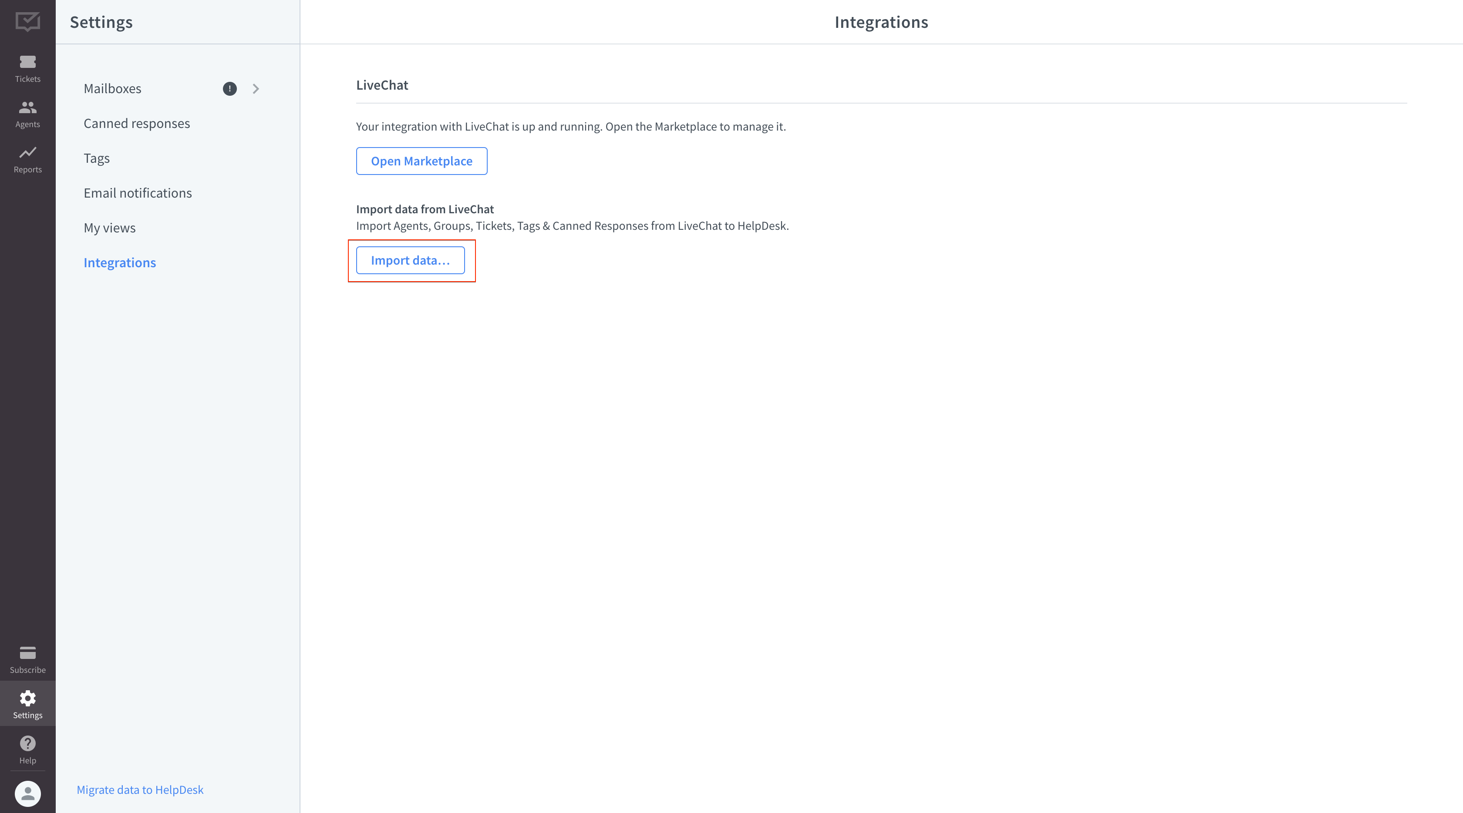1463x813 pixels.
Task: Open the Tickets section
Action: (28, 68)
